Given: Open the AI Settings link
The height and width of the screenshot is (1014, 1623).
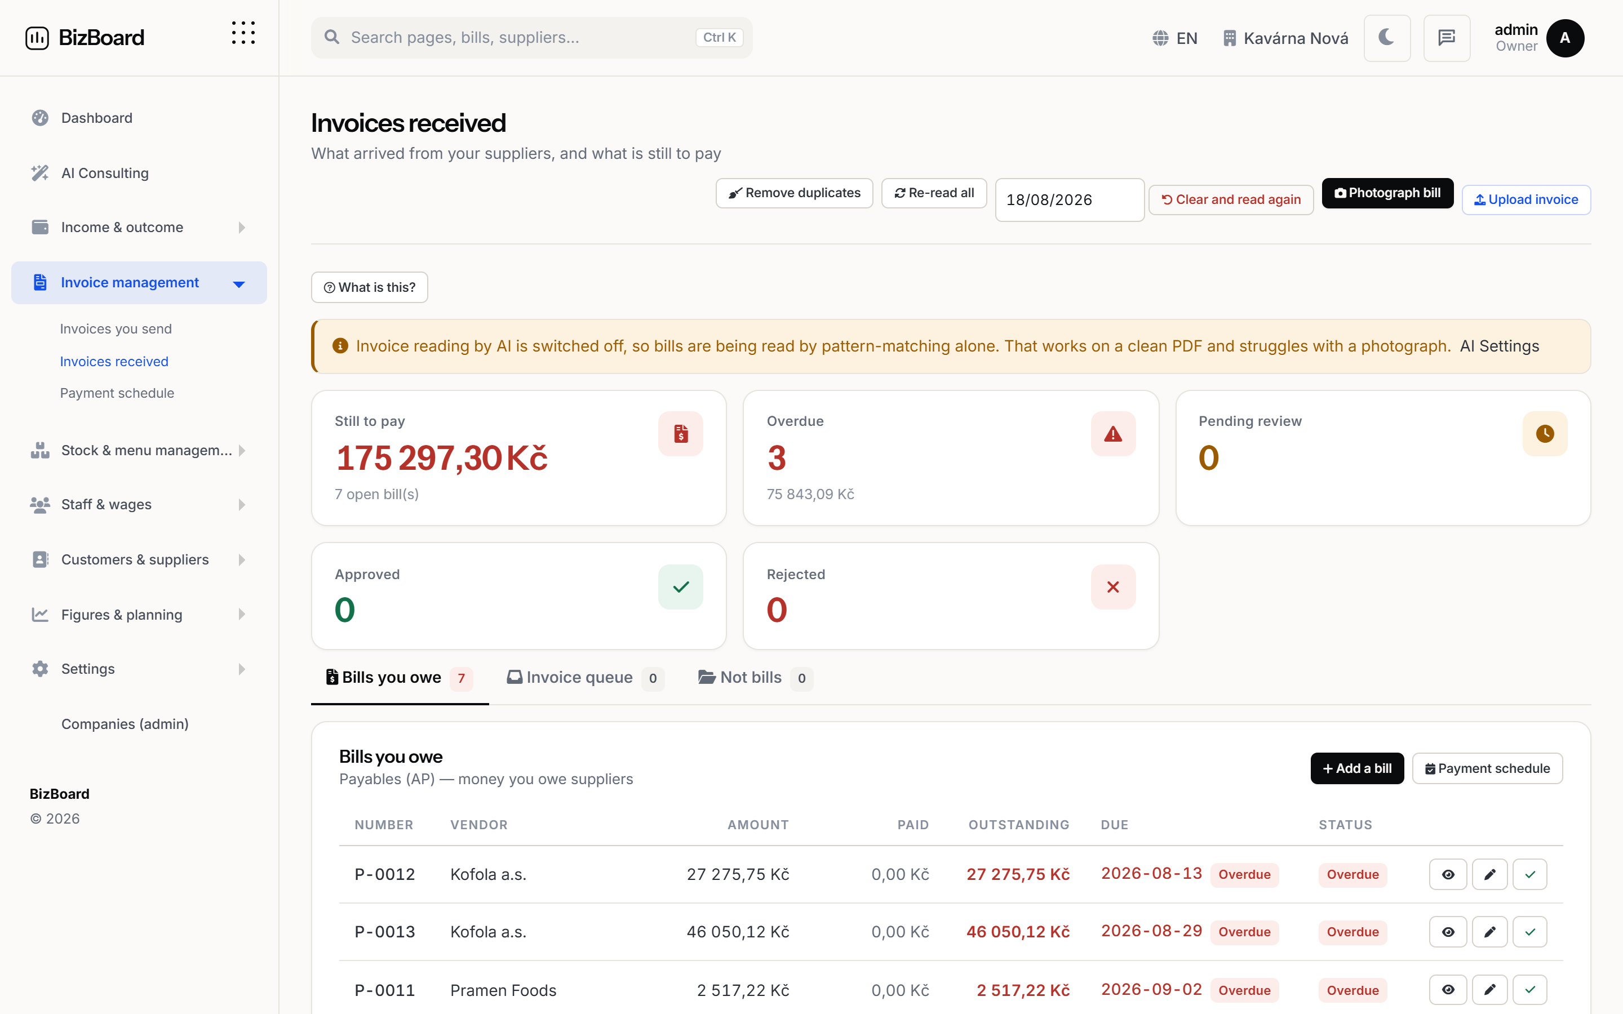Looking at the screenshot, I should [x=1499, y=346].
